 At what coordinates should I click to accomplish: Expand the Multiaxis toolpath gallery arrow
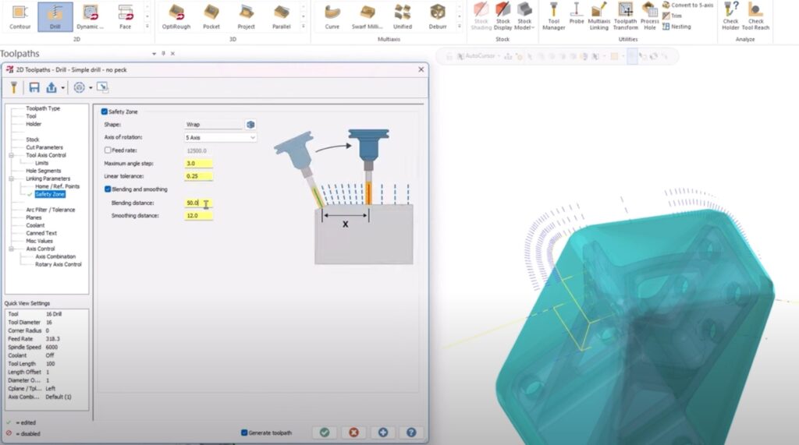459,26
